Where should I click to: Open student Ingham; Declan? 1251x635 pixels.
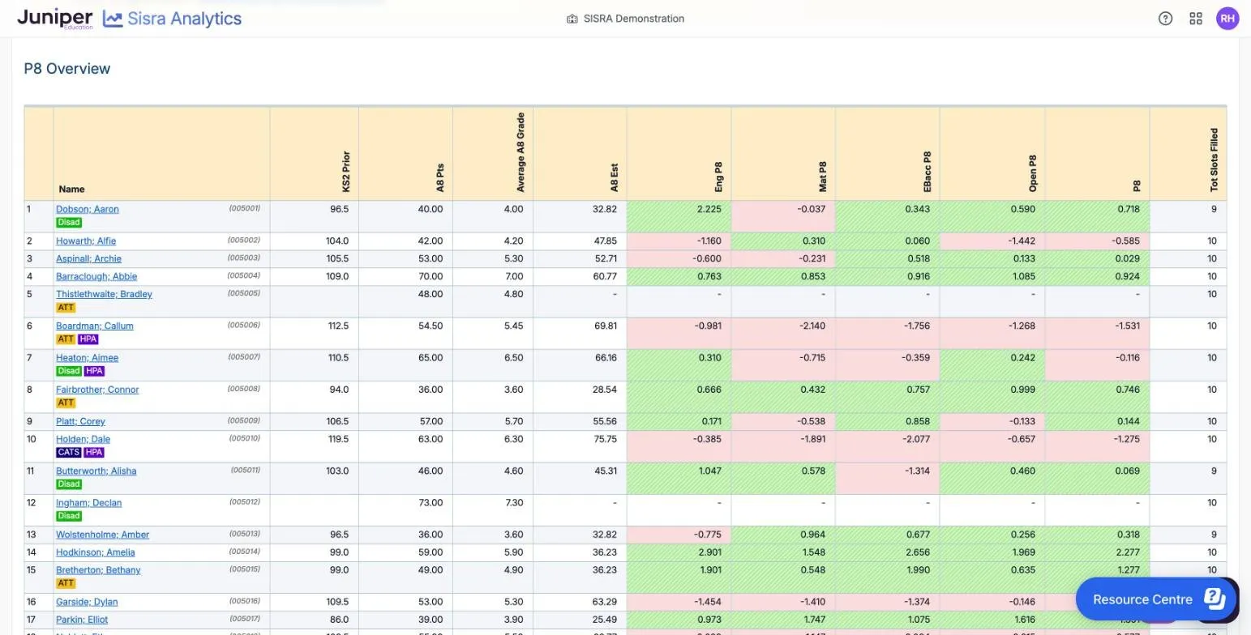[88, 503]
